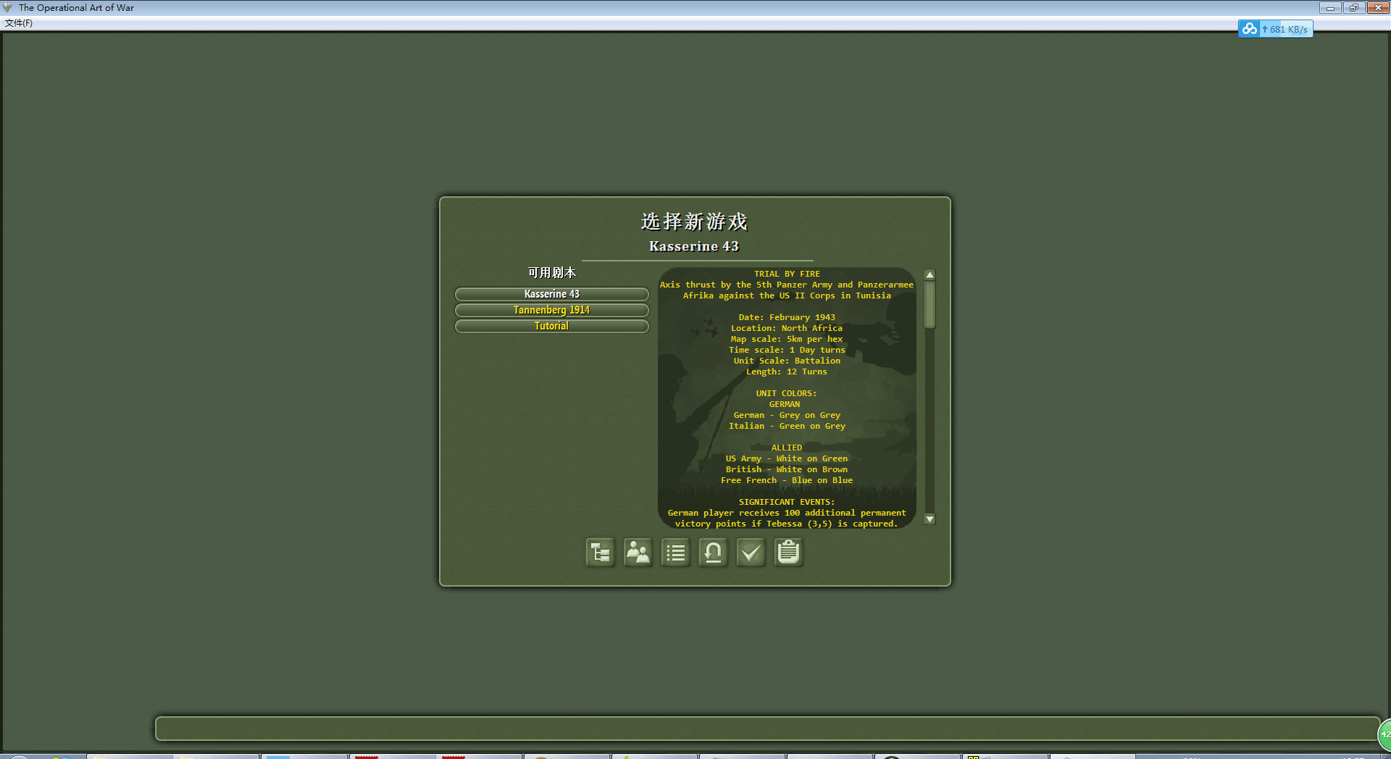
Task: Click the scenario description scrollbar thumb
Action: [x=930, y=305]
